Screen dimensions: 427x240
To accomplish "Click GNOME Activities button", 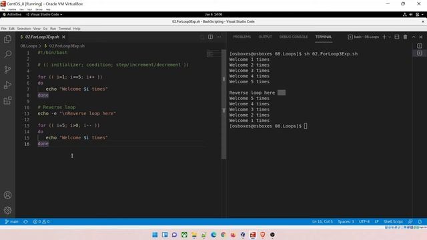I will pos(12,15).
